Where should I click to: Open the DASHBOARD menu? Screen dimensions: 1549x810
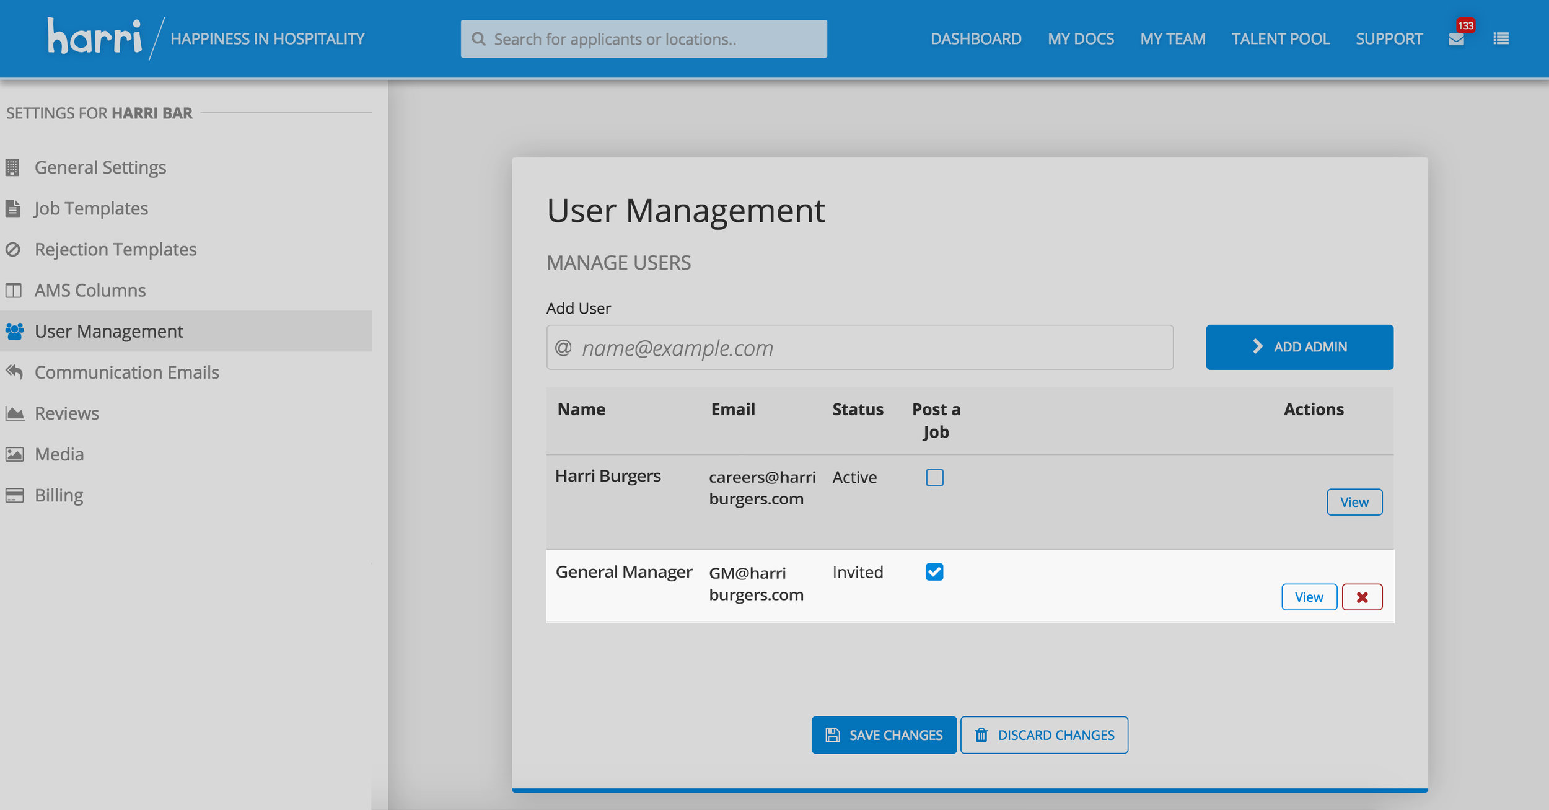976,39
